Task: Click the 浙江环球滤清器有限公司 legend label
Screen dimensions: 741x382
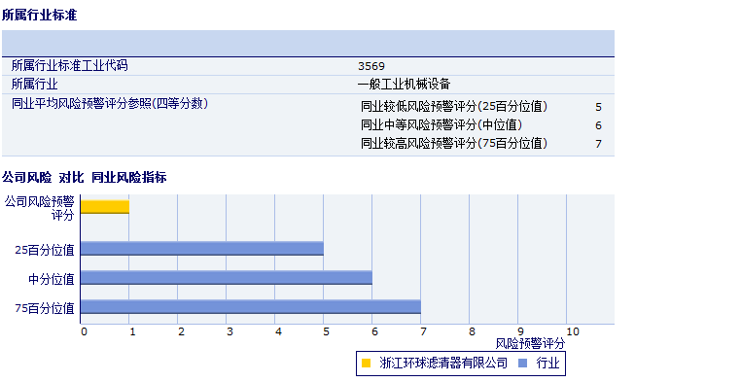Action: click(x=443, y=364)
